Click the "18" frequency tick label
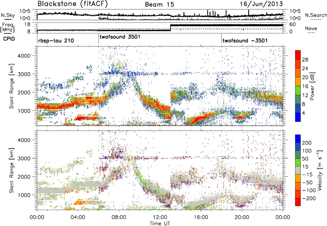Screen dimensions: 327x226 (x=27, y=24)
